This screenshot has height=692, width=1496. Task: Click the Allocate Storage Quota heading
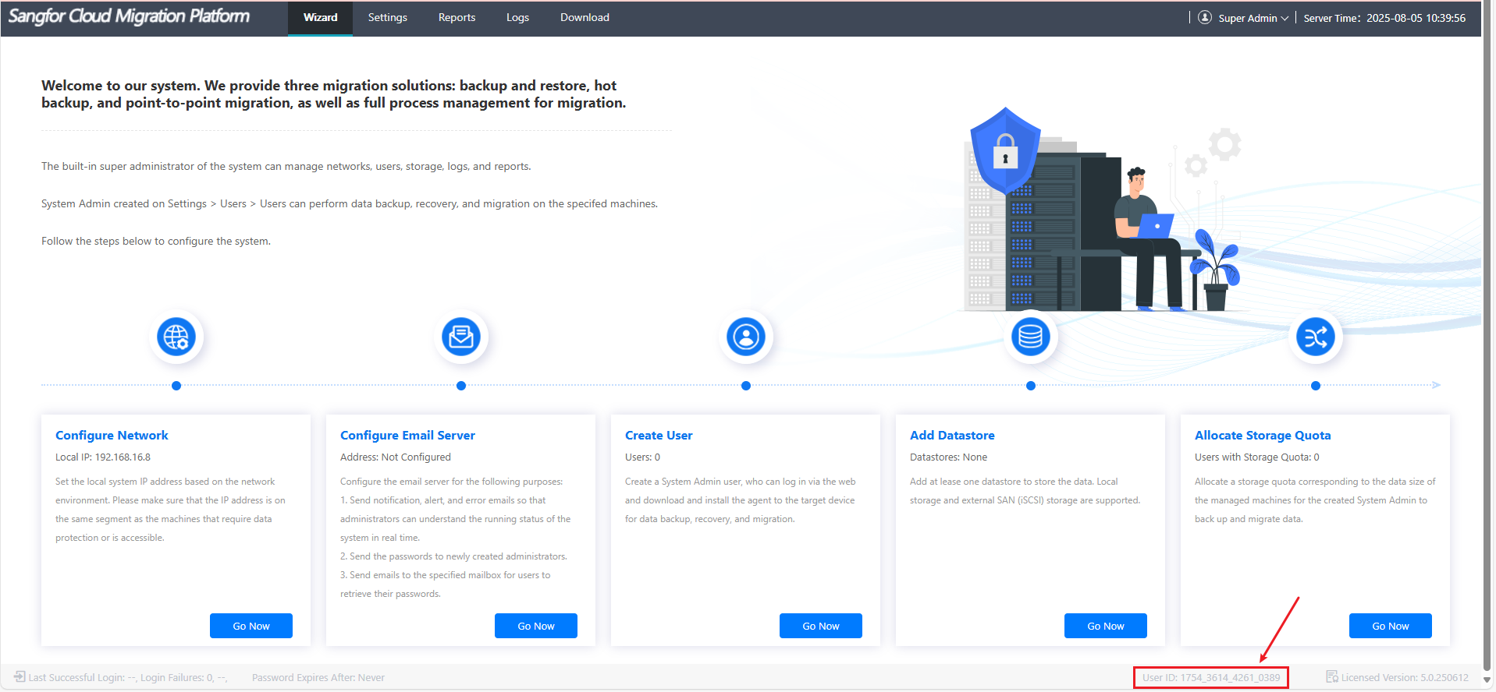point(1263,435)
